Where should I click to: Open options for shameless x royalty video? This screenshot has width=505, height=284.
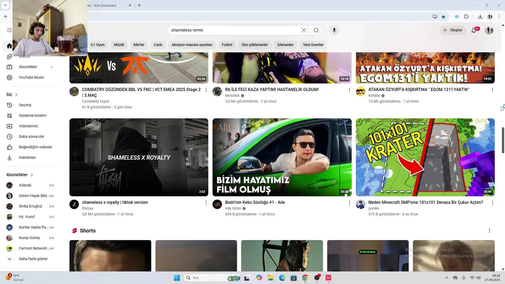206,203
